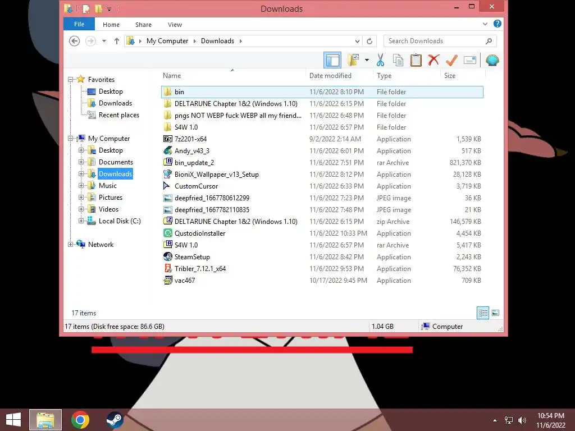Open the address bar history dropdown

coord(357,41)
